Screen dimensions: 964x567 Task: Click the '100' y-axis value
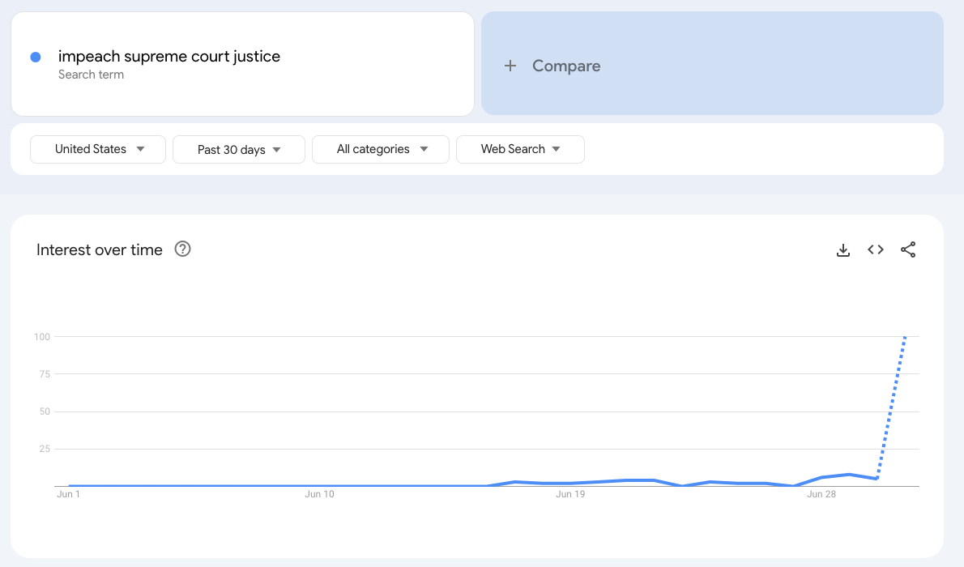42,337
